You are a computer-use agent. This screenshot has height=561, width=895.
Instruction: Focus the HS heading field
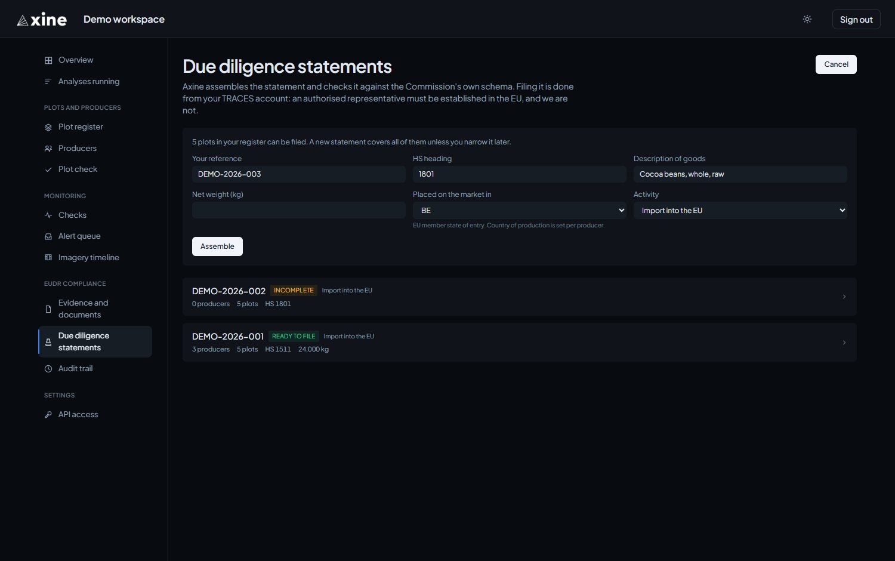coord(520,174)
